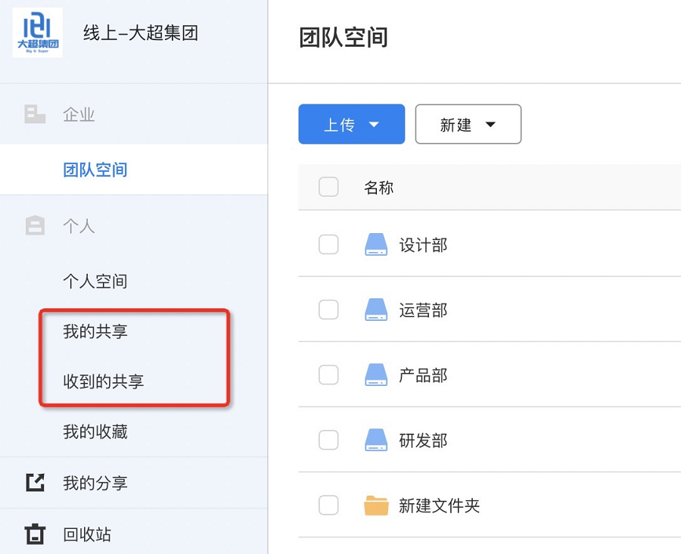Tick the 研发部 row checkbox
This screenshot has height=554, width=681.
click(328, 440)
